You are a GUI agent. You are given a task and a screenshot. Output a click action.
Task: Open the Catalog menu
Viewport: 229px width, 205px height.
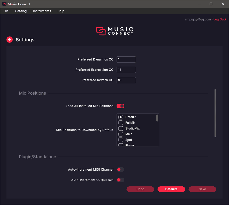point(21,11)
